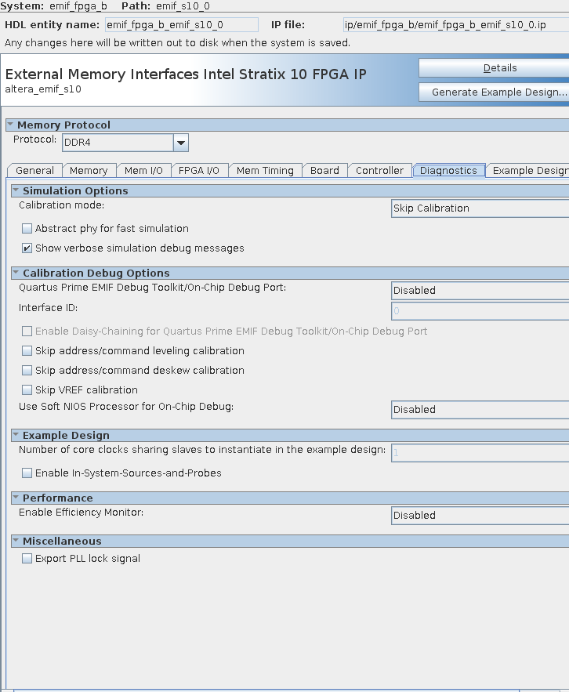Viewport: 569px width, 692px height.
Task: Open the FPGA I/O tab
Action: coord(199,170)
